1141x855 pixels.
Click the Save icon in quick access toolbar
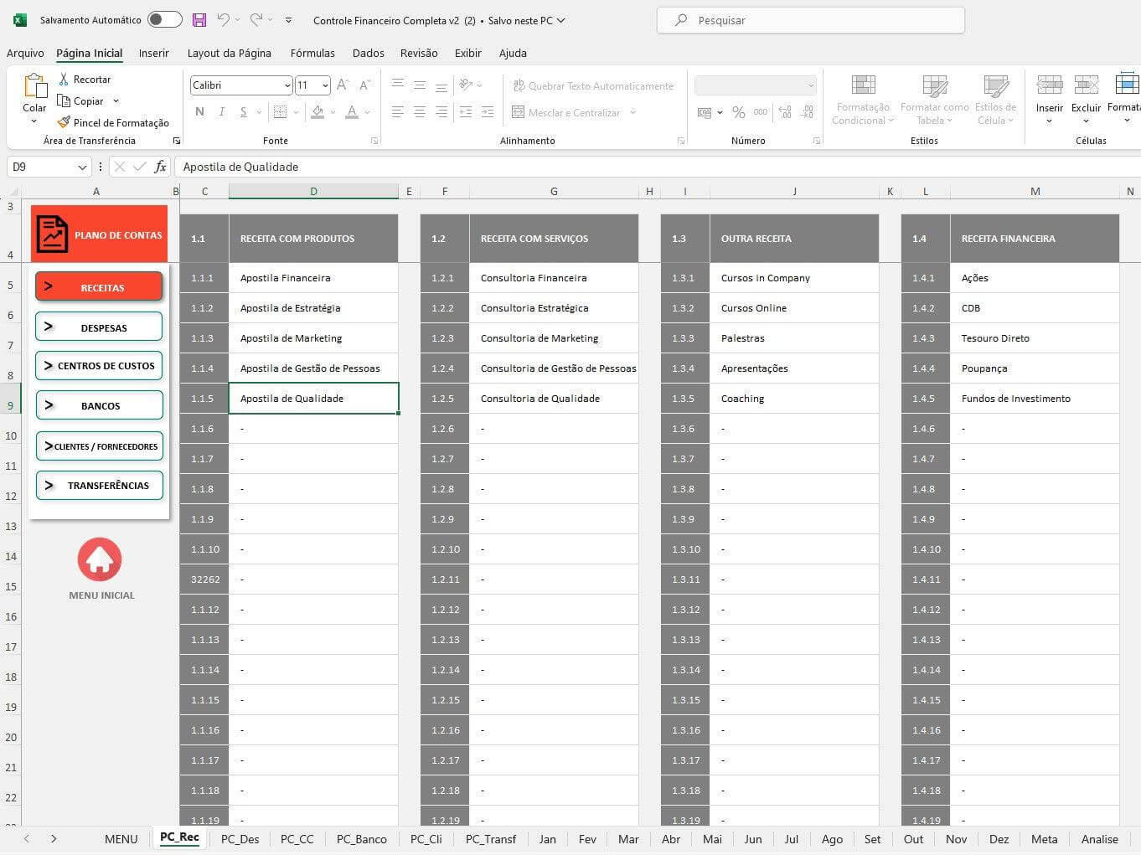pyautogui.click(x=199, y=20)
